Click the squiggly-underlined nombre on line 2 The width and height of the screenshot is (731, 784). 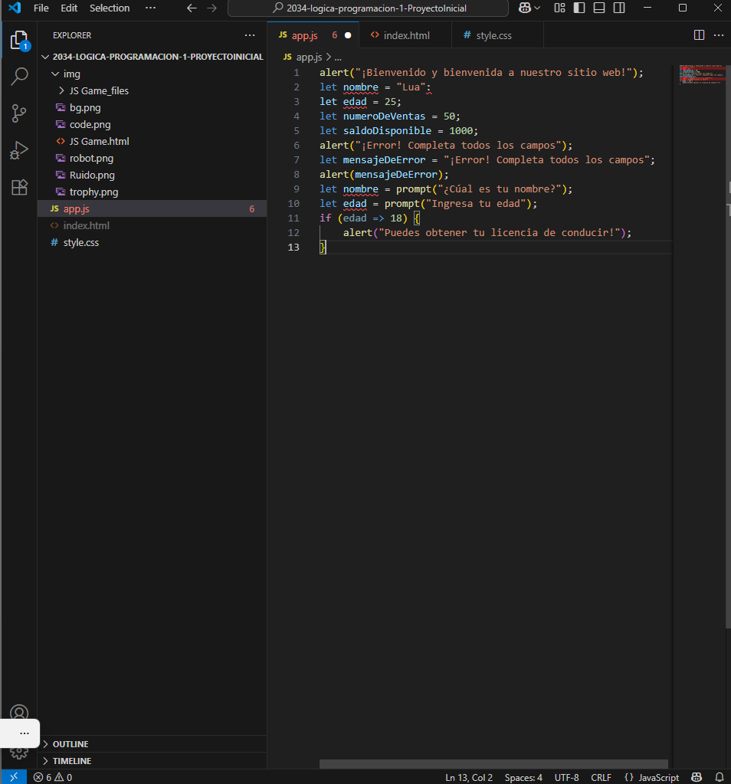[x=360, y=87]
